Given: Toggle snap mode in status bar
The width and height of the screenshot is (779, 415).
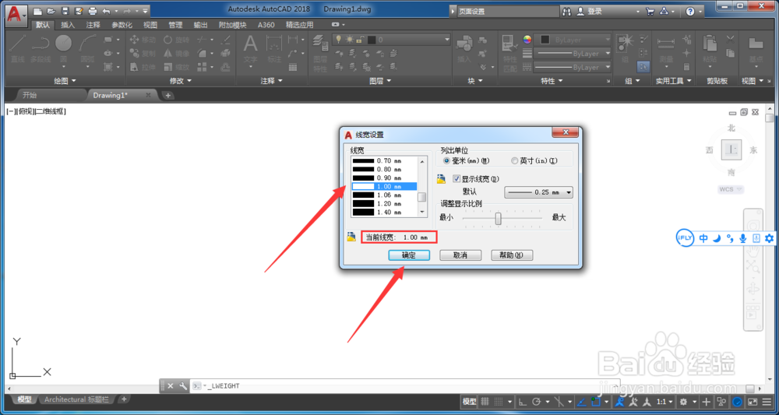Looking at the screenshot, I should [499, 402].
